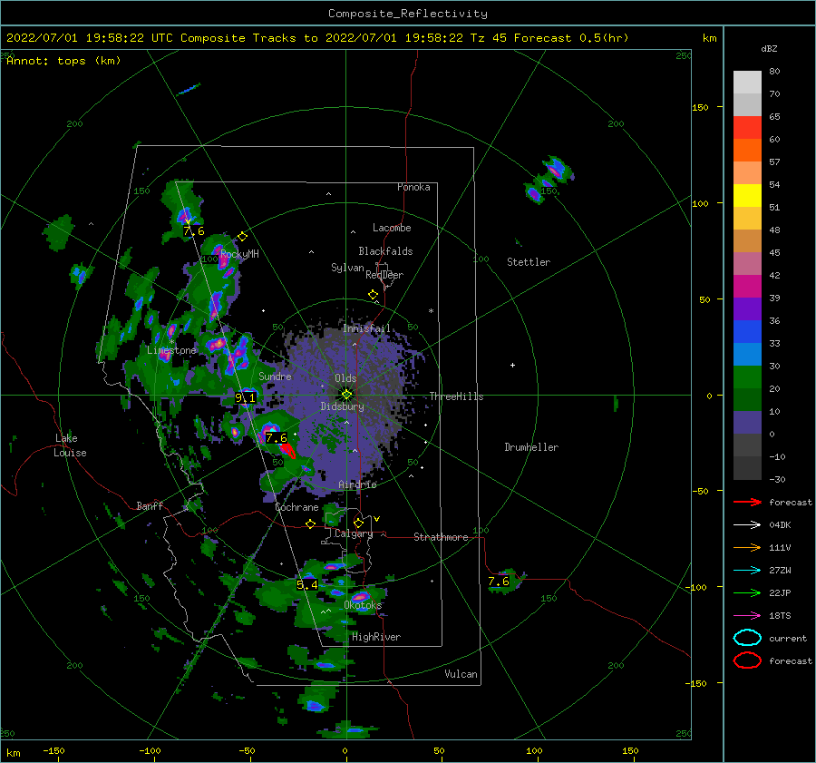Click the cyan current ellipse legend icon
This screenshot has height=763, width=816.
point(747,638)
